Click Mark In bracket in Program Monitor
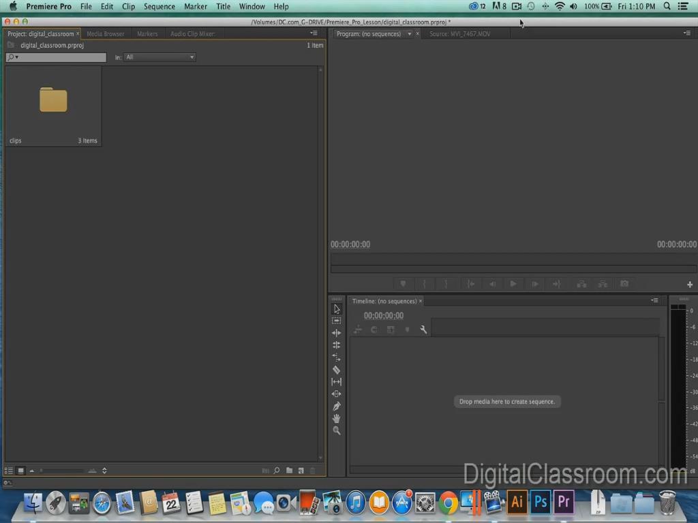The height and width of the screenshot is (523, 698). [424, 284]
